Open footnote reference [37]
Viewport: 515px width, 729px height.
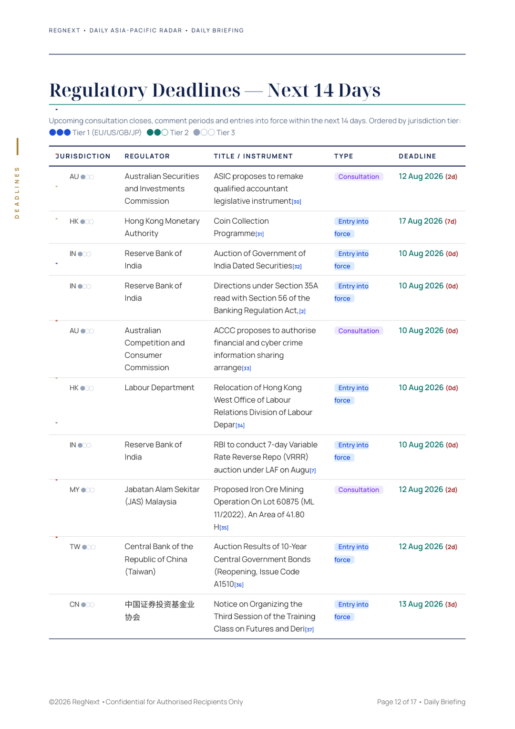309,630
